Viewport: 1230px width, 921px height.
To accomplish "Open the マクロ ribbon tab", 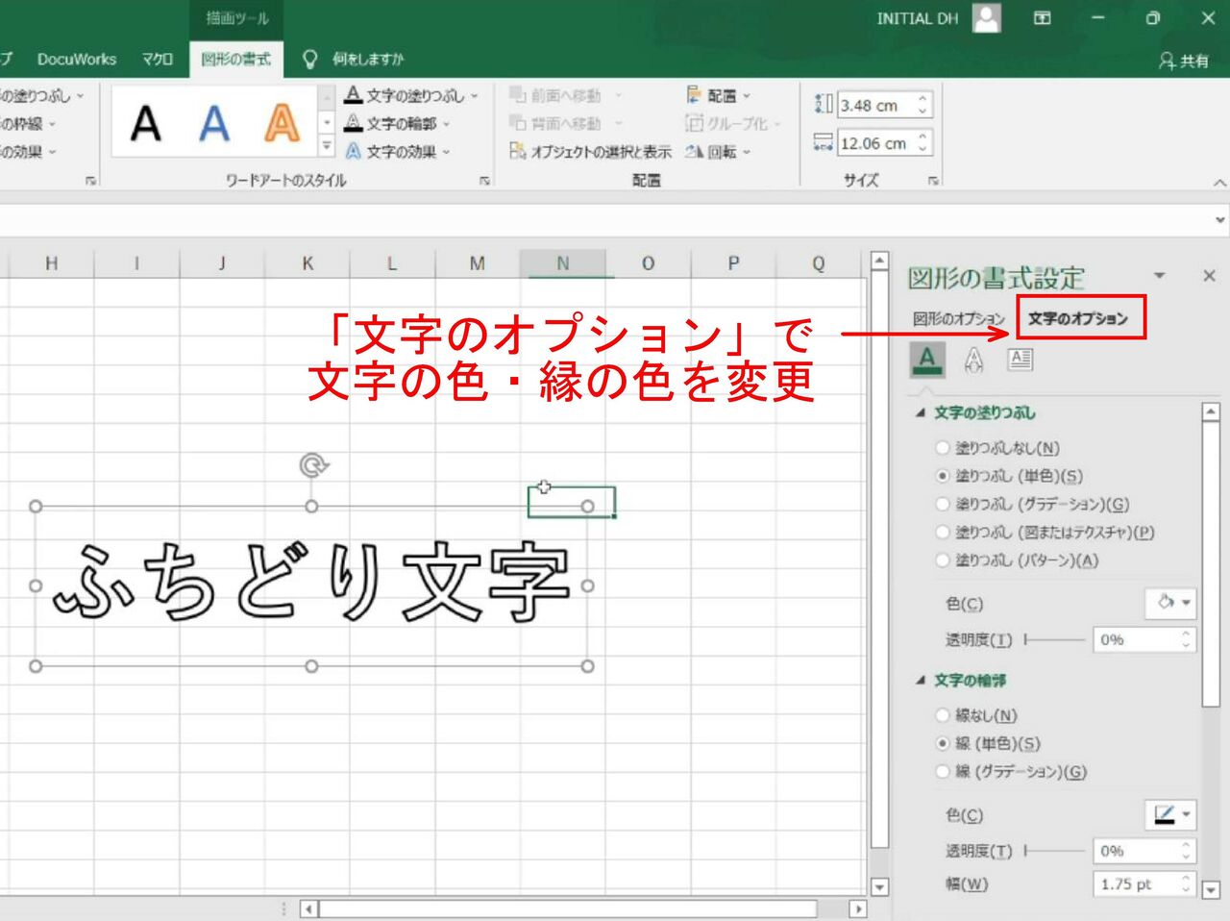I will click(157, 59).
